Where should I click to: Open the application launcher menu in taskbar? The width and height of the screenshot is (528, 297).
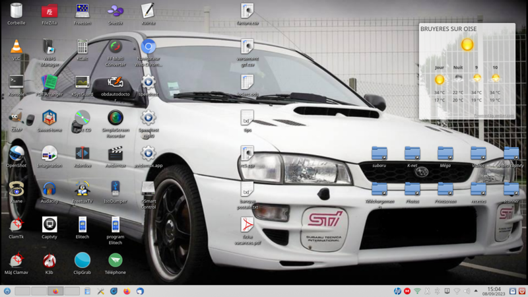tap(7, 291)
